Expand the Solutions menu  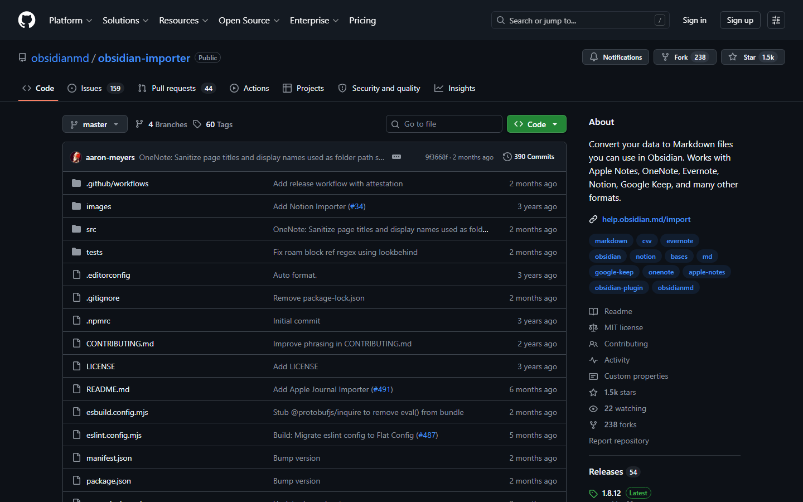point(125,20)
